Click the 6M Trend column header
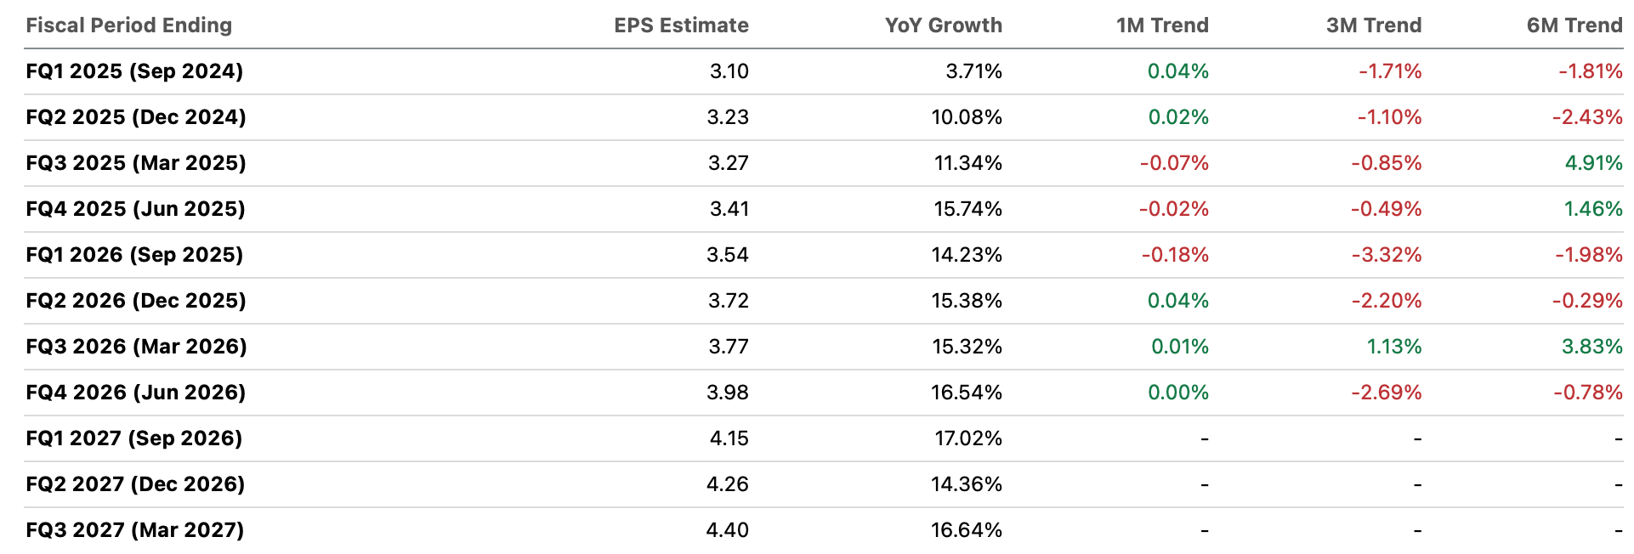Screen dimensions: 1634x554 1574,25
